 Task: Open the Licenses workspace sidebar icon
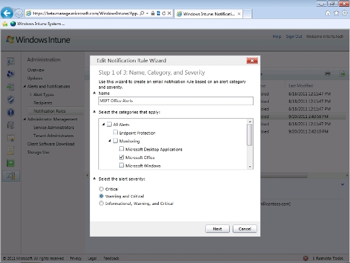(x=10, y=138)
